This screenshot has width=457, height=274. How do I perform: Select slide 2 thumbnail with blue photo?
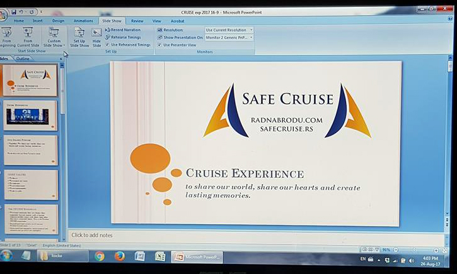pos(30,116)
